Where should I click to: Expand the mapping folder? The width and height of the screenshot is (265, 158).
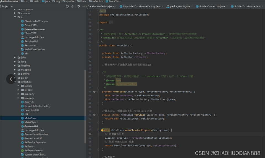pos(15,70)
